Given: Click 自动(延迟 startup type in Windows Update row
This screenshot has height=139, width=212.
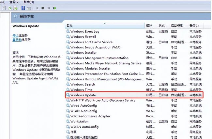Looking at the screenshot, I should click(x=179, y=95).
